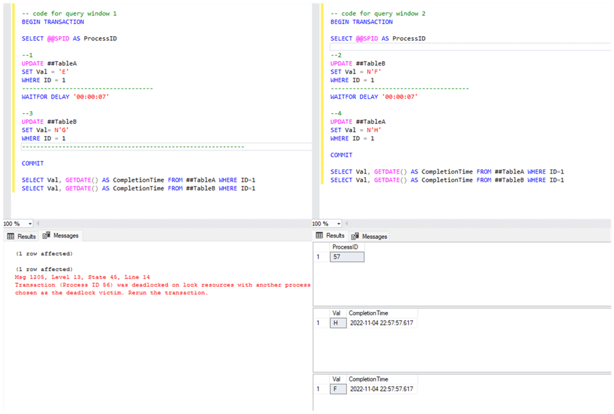Place cursor on COMMIT line in query window 2
Screen dimensions: 614x414
(x=341, y=155)
